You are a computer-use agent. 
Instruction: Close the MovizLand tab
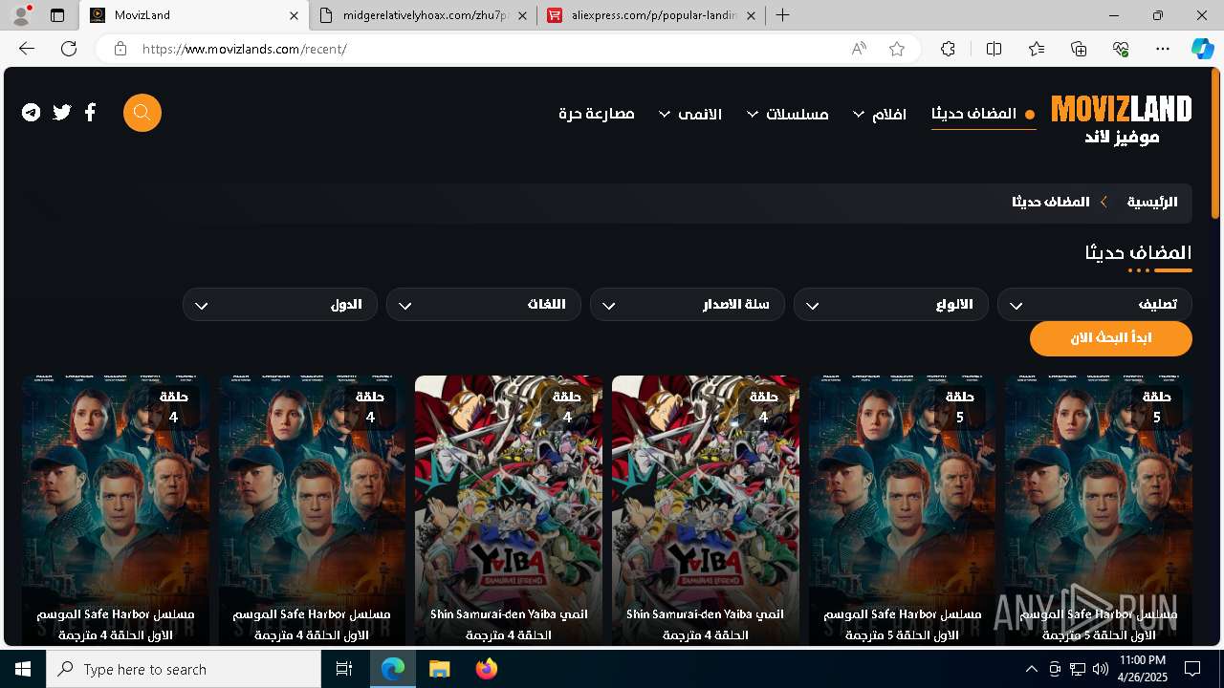click(294, 15)
